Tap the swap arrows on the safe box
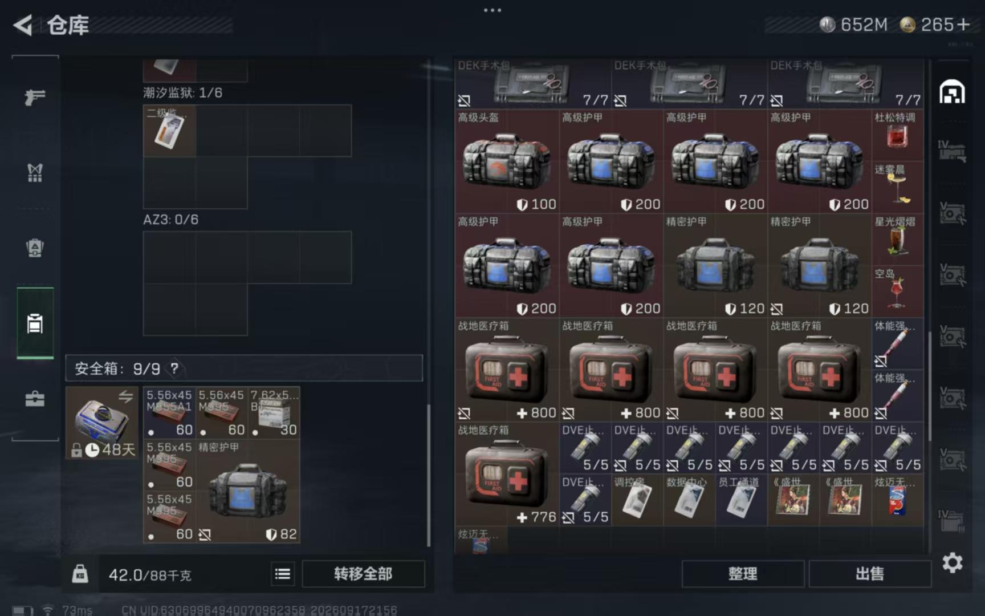The image size is (985, 616). tap(126, 396)
